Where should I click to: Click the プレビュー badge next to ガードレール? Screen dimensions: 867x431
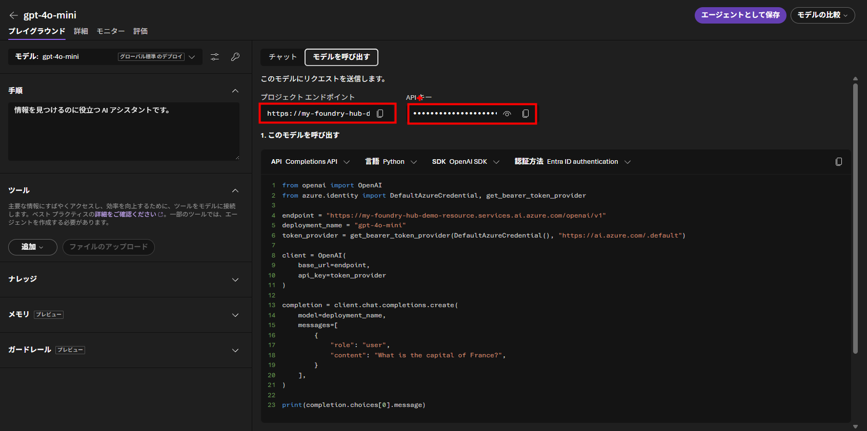click(70, 350)
